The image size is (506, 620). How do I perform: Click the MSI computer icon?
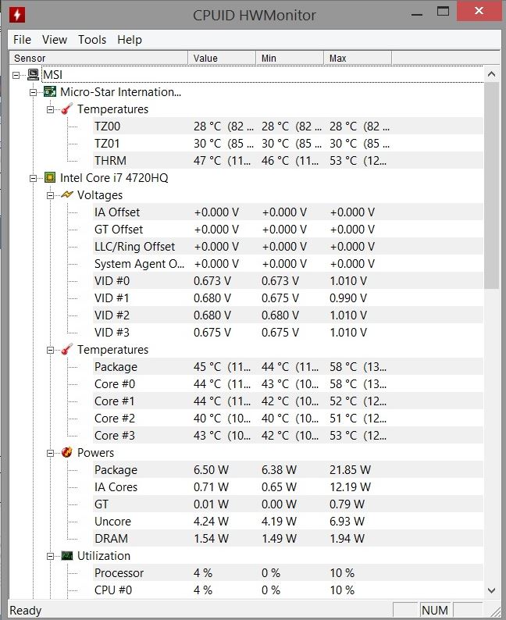pos(34,75)
